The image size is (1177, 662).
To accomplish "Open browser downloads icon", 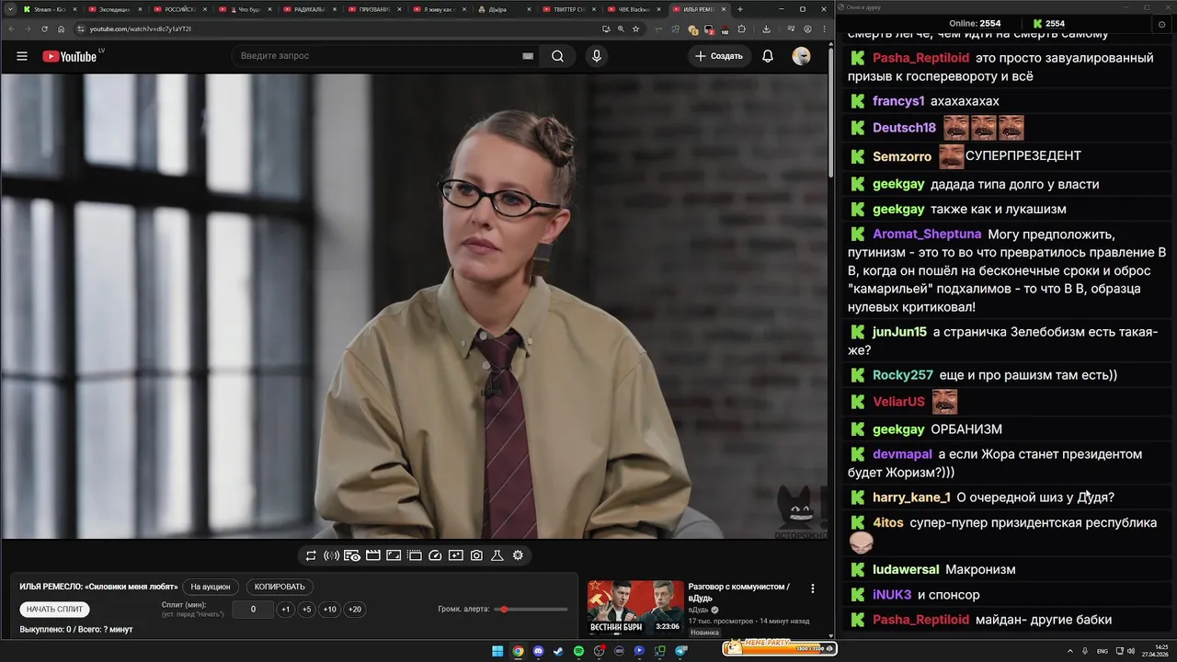I will pyautogui.click(x=766, y=29).
